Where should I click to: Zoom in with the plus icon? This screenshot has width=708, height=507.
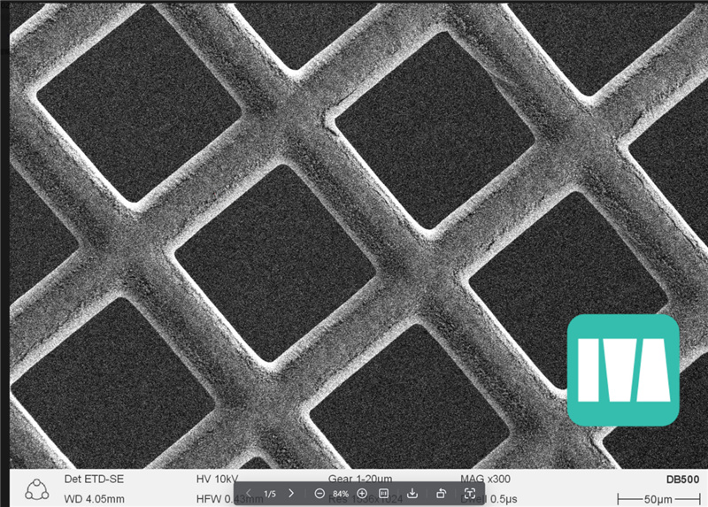362,494
